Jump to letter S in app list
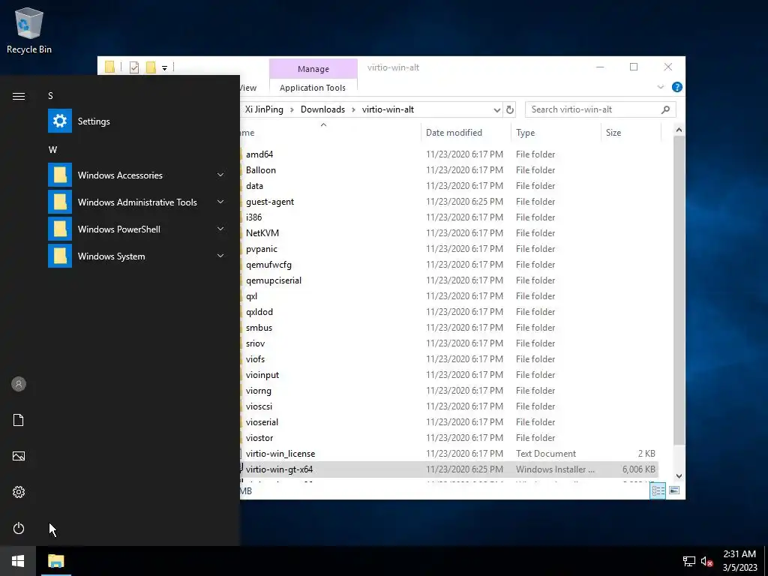This screenshot has width=768, height=576. pos(50,96)
